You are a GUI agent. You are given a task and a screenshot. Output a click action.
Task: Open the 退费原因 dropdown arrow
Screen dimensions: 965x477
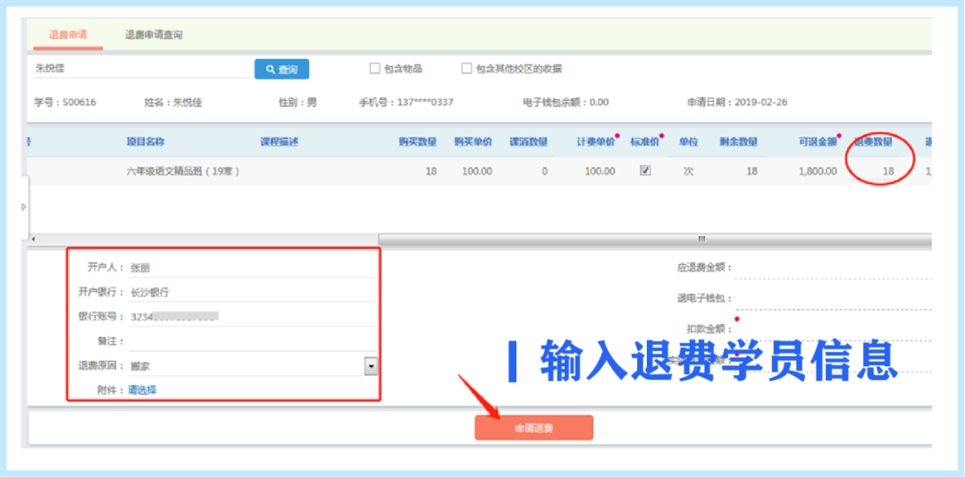[x=371, y=366]
